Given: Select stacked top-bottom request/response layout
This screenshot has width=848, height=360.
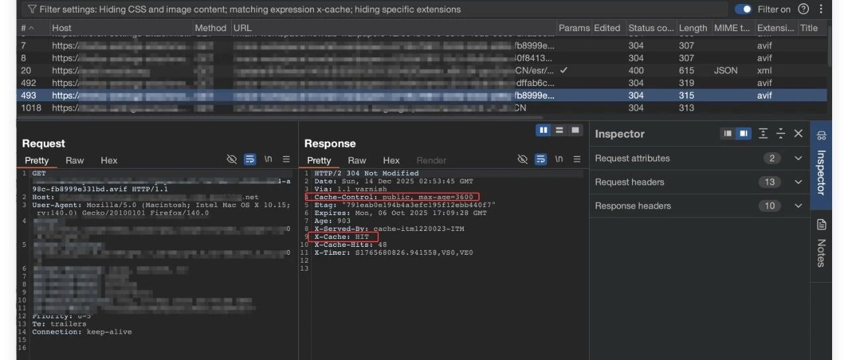Looking at the screenshot, I should click(x=559, y=130).
